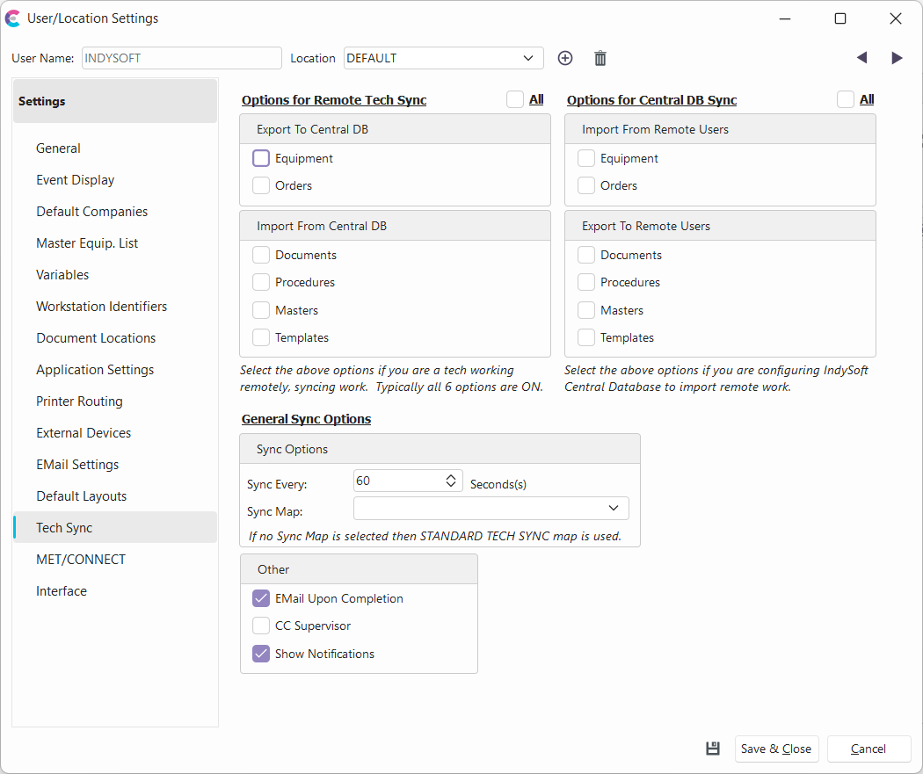Open the General settings section
Viewport: 923px width, 774px height.
(x=58, y=148)
